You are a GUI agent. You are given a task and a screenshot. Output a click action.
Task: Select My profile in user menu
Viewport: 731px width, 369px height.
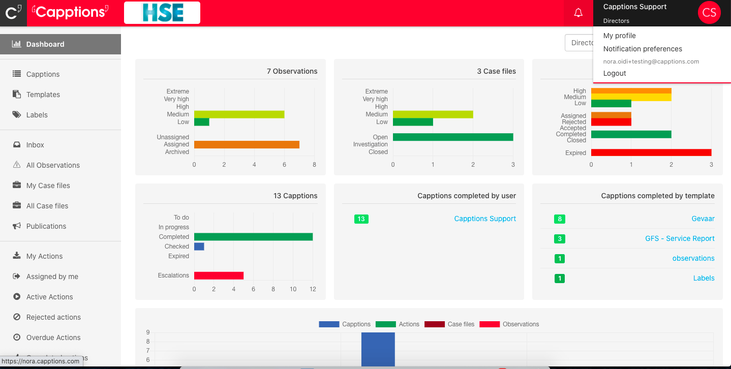tap(620, 36)
